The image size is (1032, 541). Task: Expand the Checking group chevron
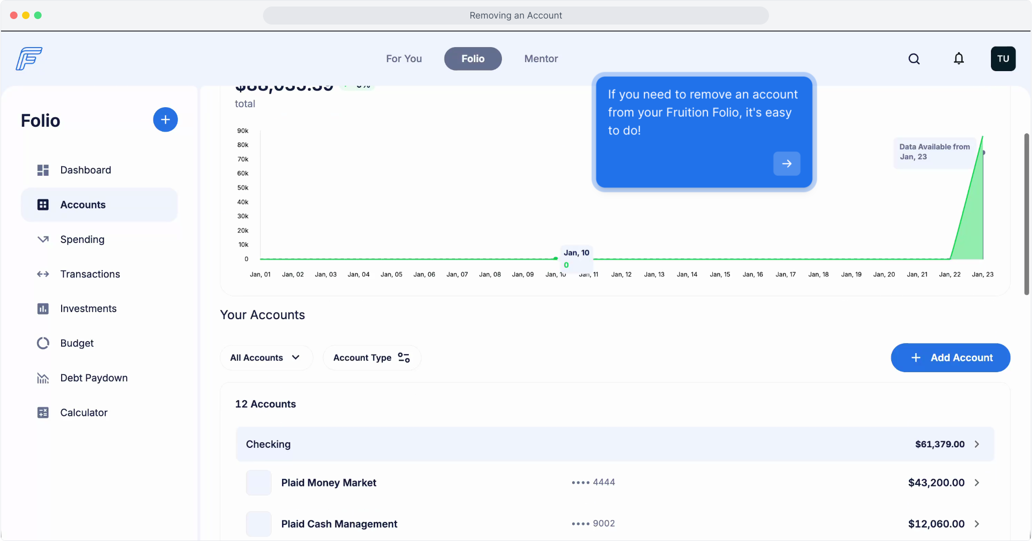tap(977, 444)
